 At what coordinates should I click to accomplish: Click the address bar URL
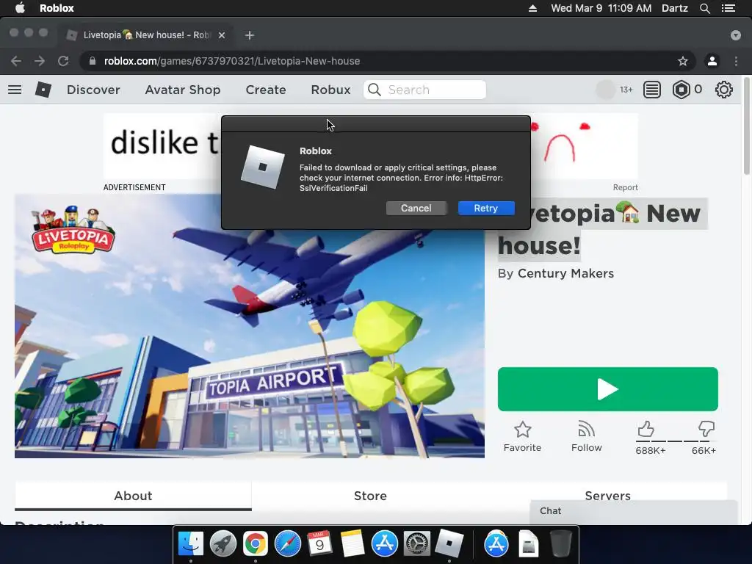(x=232, y=61)
